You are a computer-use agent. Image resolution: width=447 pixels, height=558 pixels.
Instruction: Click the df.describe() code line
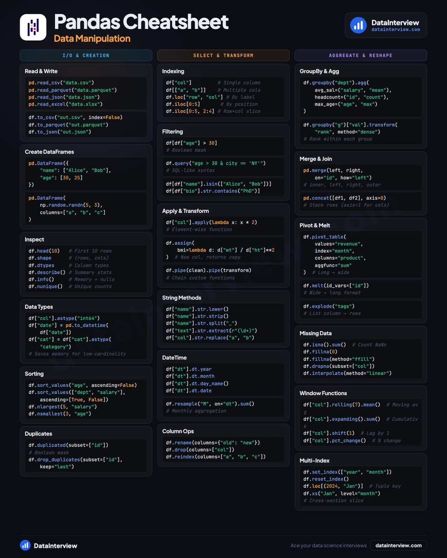47,272
